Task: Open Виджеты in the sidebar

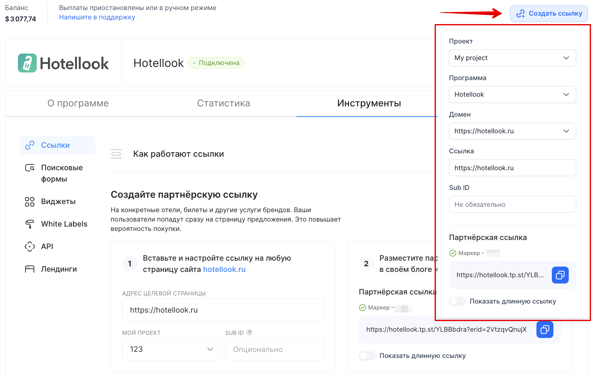Action: point(58,202)
